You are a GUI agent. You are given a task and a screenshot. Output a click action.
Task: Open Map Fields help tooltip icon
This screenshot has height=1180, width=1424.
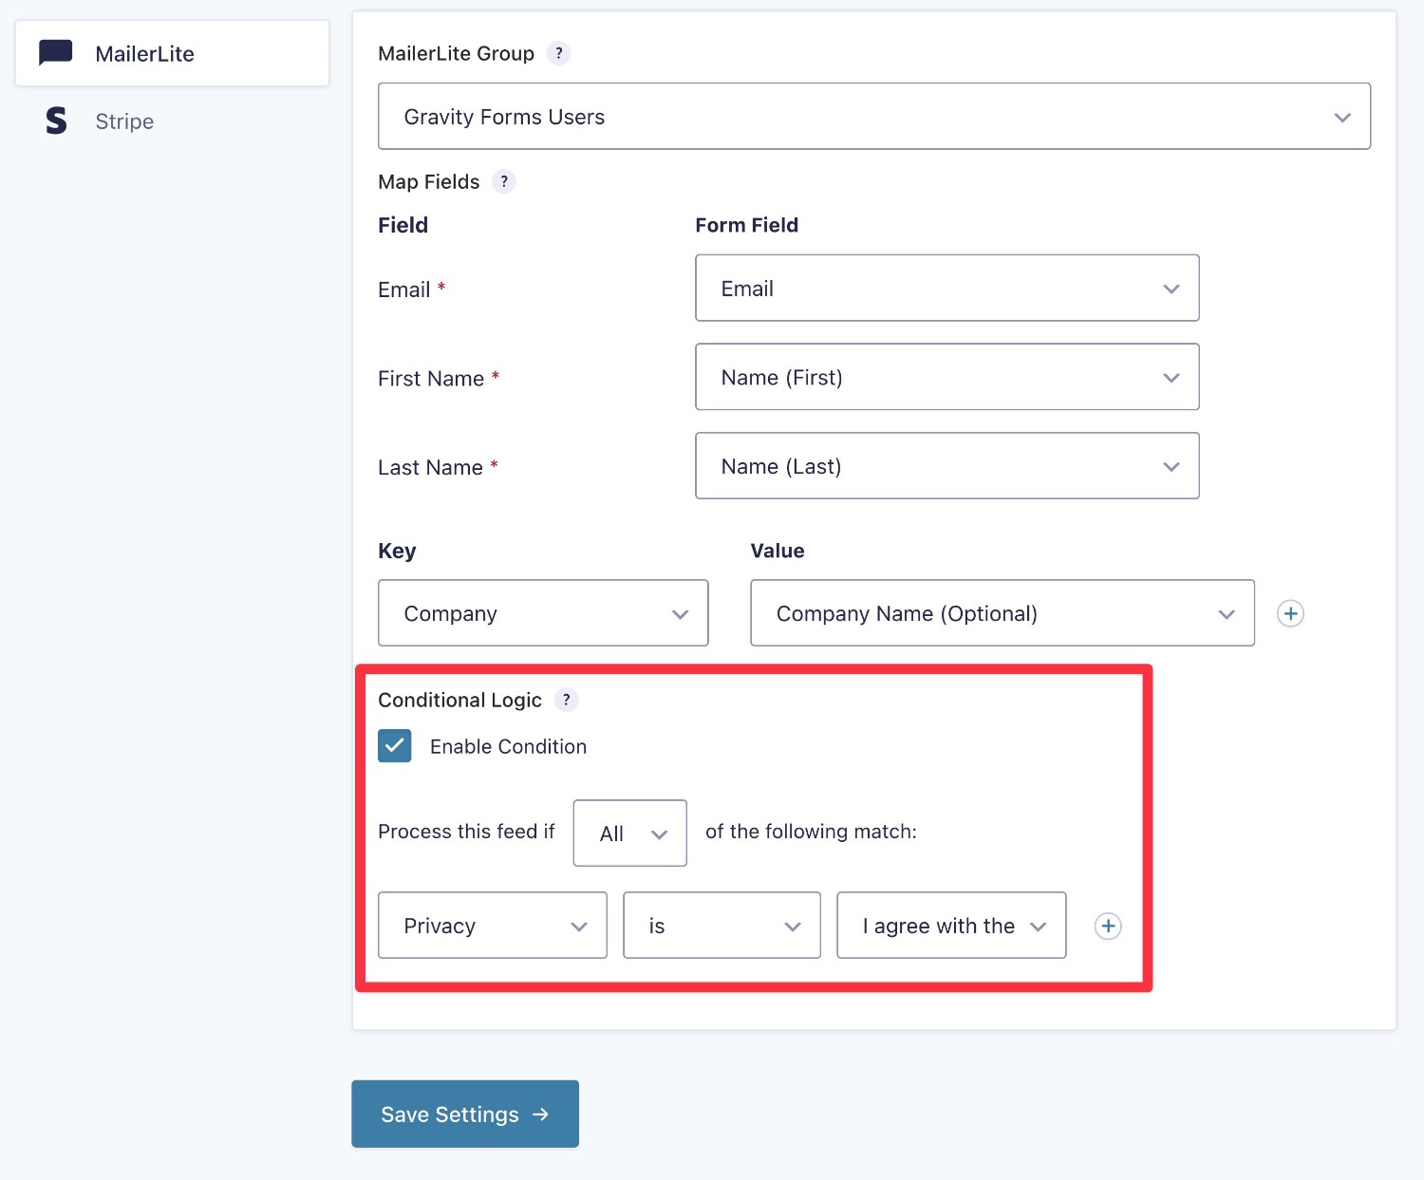coord(504,181)
